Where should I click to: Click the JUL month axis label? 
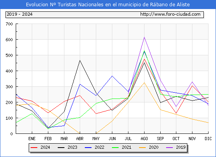(128, 139)
